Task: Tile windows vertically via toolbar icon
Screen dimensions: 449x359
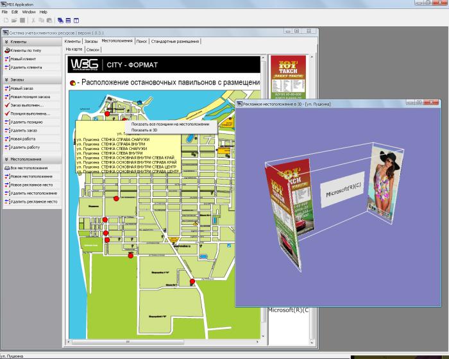Action: pos(76,21)
